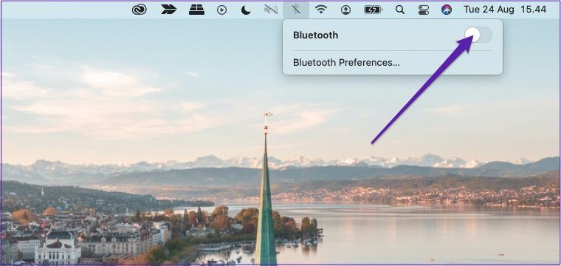Open the stacked grid menu bar icon
This screenshot has height=266, width=561.
point(196,10)
